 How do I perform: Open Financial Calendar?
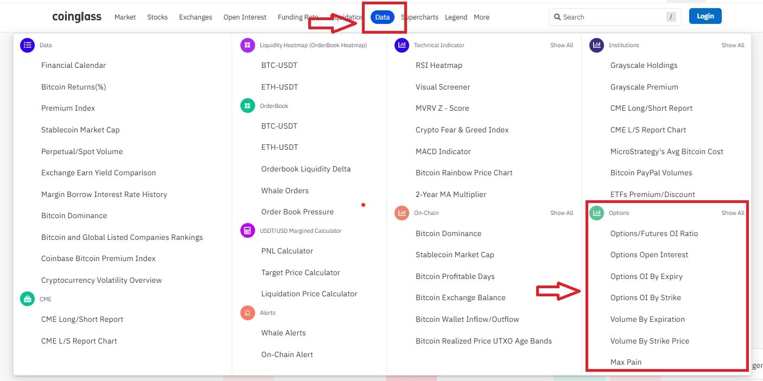coord(73,65)
